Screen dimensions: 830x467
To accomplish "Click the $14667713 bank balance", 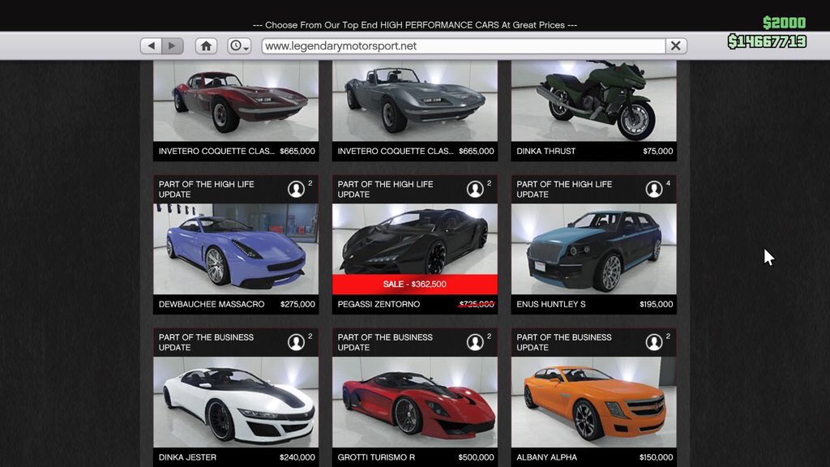I will (767, 41).
